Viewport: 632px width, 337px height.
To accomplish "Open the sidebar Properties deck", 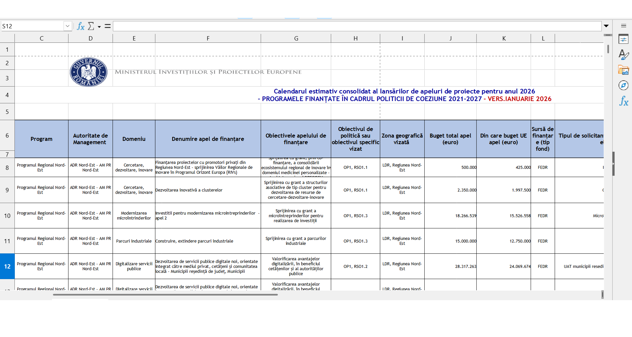I will click(623, 39).
